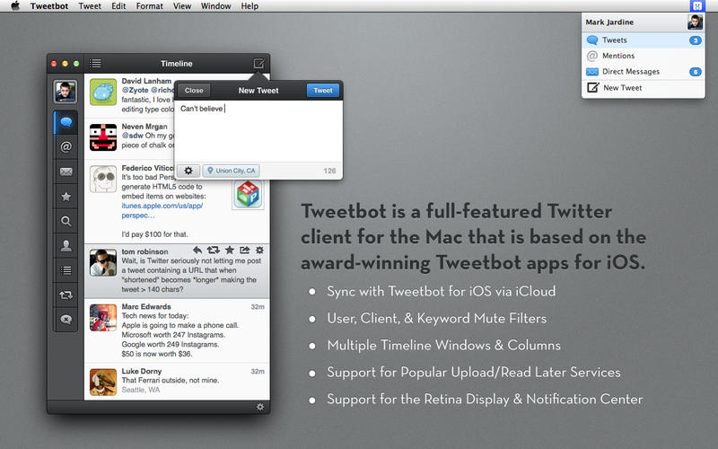Reply to tom robinson's tweet
The width and height of the screenshot is (718, 449).
(x=197, y=250)
